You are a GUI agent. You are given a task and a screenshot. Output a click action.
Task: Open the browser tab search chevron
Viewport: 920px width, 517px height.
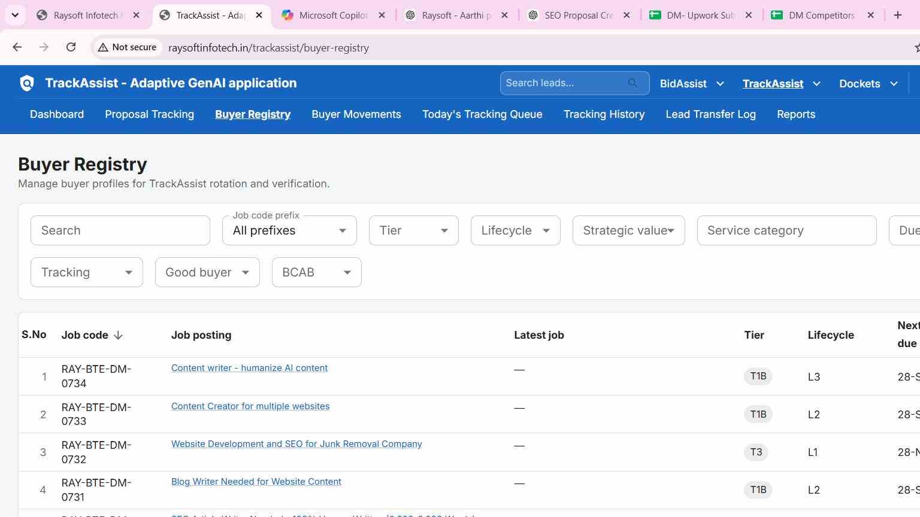pyautogui.click(x=15, y=15)
